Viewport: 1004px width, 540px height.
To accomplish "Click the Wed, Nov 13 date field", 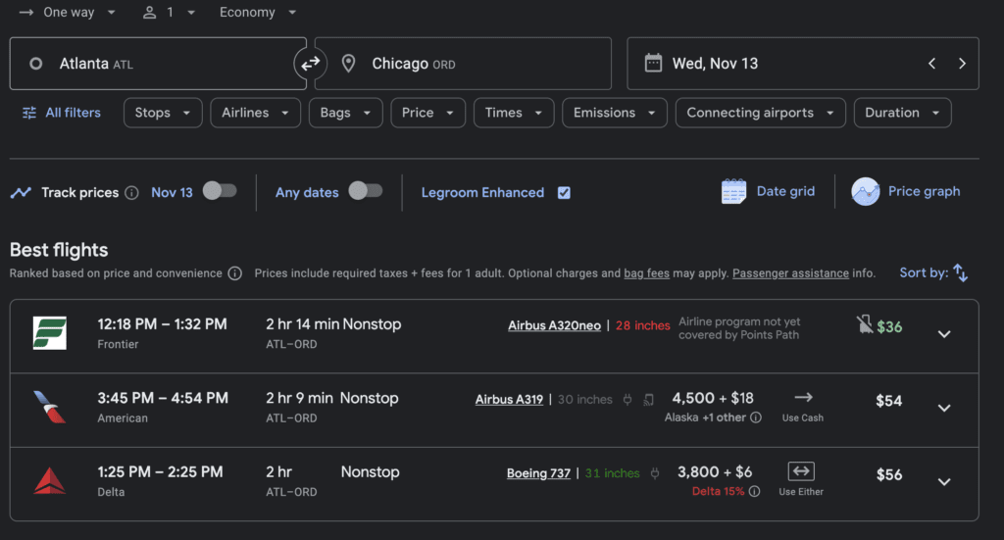I will tap(803, 64).
